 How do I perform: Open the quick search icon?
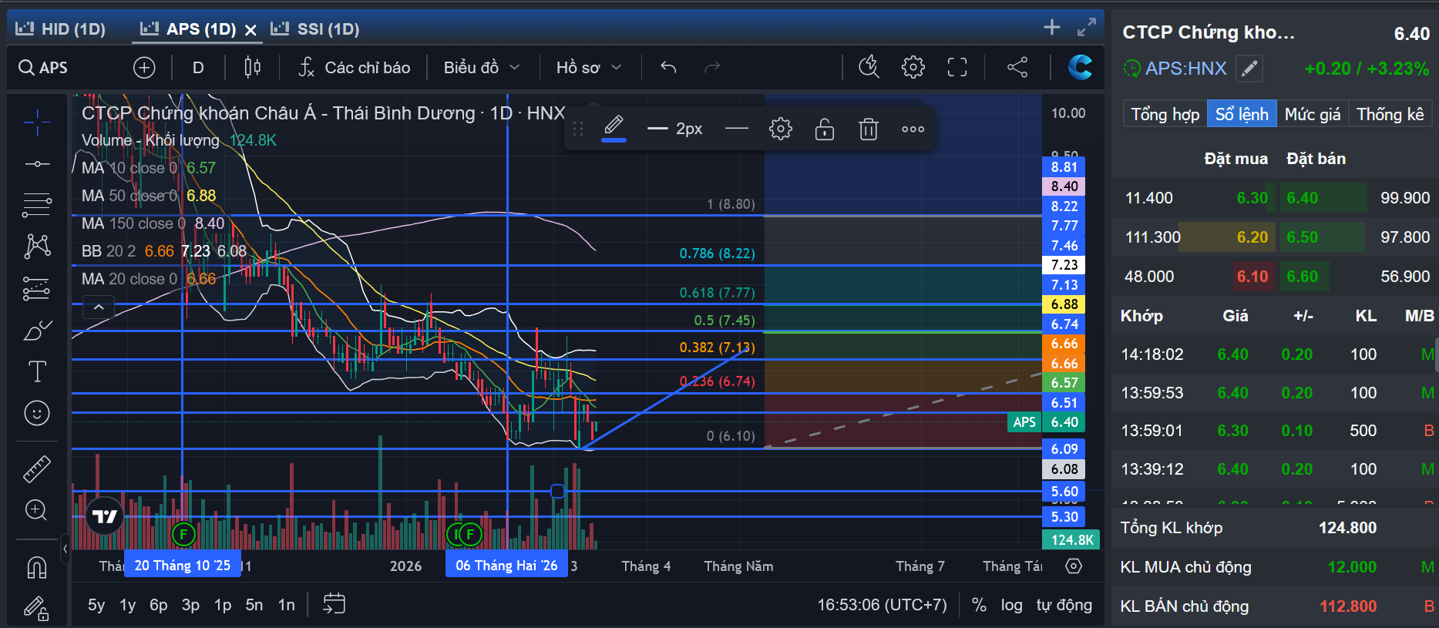(x=869, y=68)
